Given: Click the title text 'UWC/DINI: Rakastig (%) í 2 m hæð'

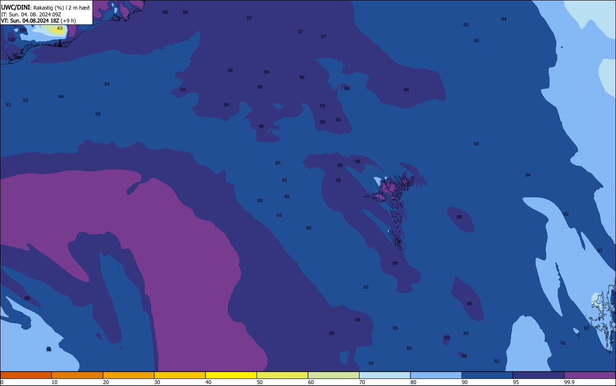Looking at the screenshot, I should [x=45, y=8].
